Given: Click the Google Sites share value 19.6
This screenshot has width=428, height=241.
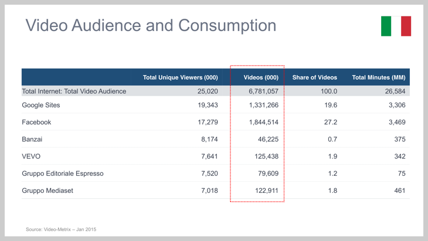Looking at the screenshot, I should (331, 105).
